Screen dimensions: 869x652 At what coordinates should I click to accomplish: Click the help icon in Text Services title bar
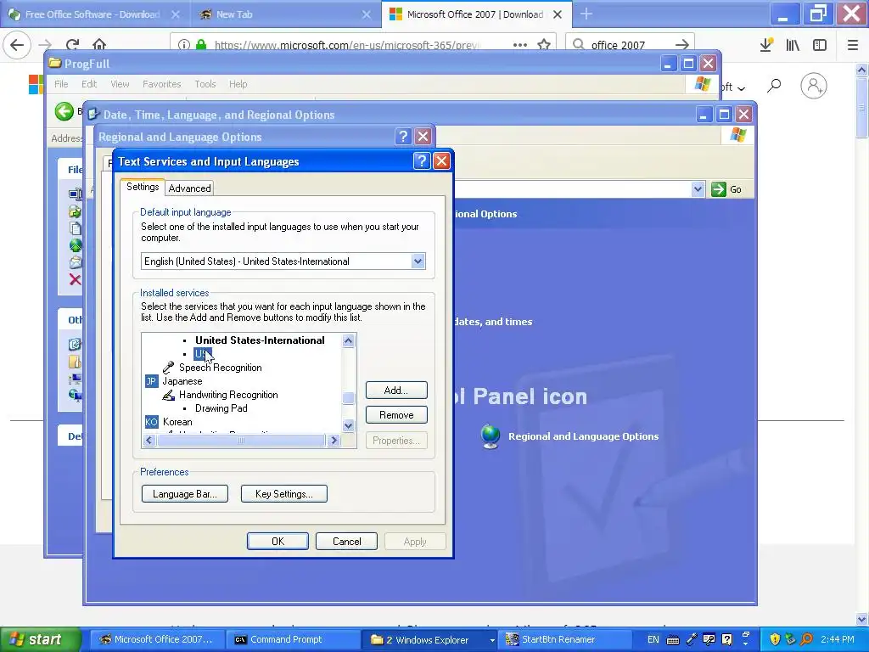pos(422,161)
